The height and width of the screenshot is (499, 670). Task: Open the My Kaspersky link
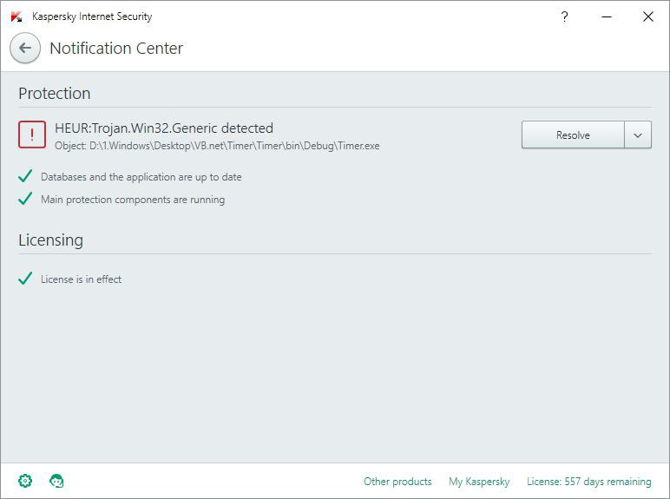pyautogui.click(x=479, y=482)
